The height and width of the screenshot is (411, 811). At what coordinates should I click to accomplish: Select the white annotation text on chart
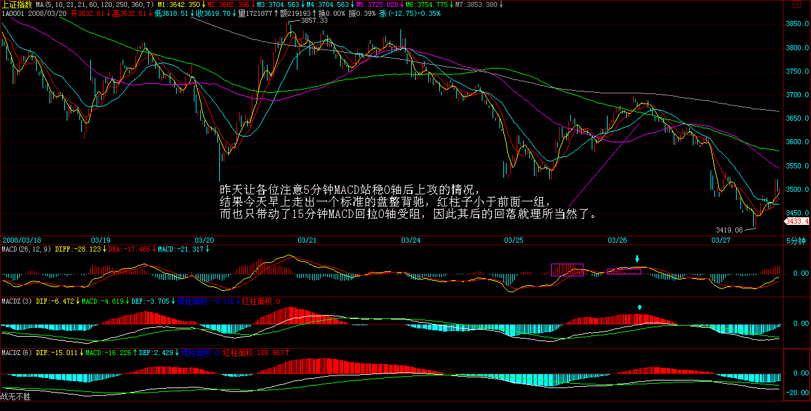[407, 202]
